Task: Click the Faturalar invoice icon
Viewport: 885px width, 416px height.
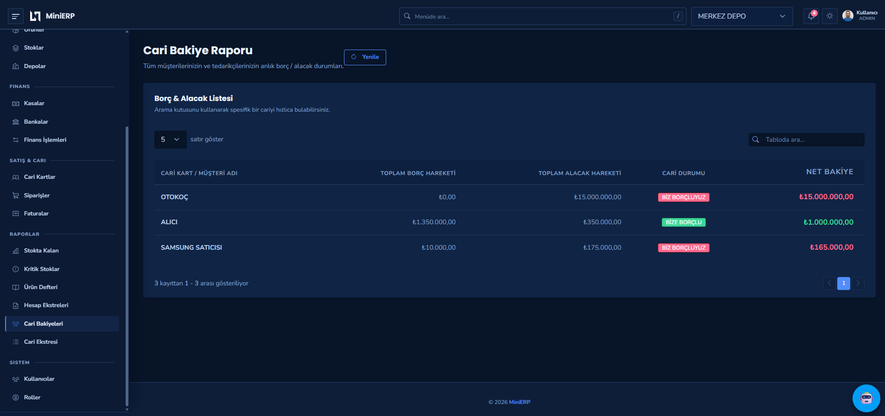Action: pyautogui.click(x=16, y=214)
